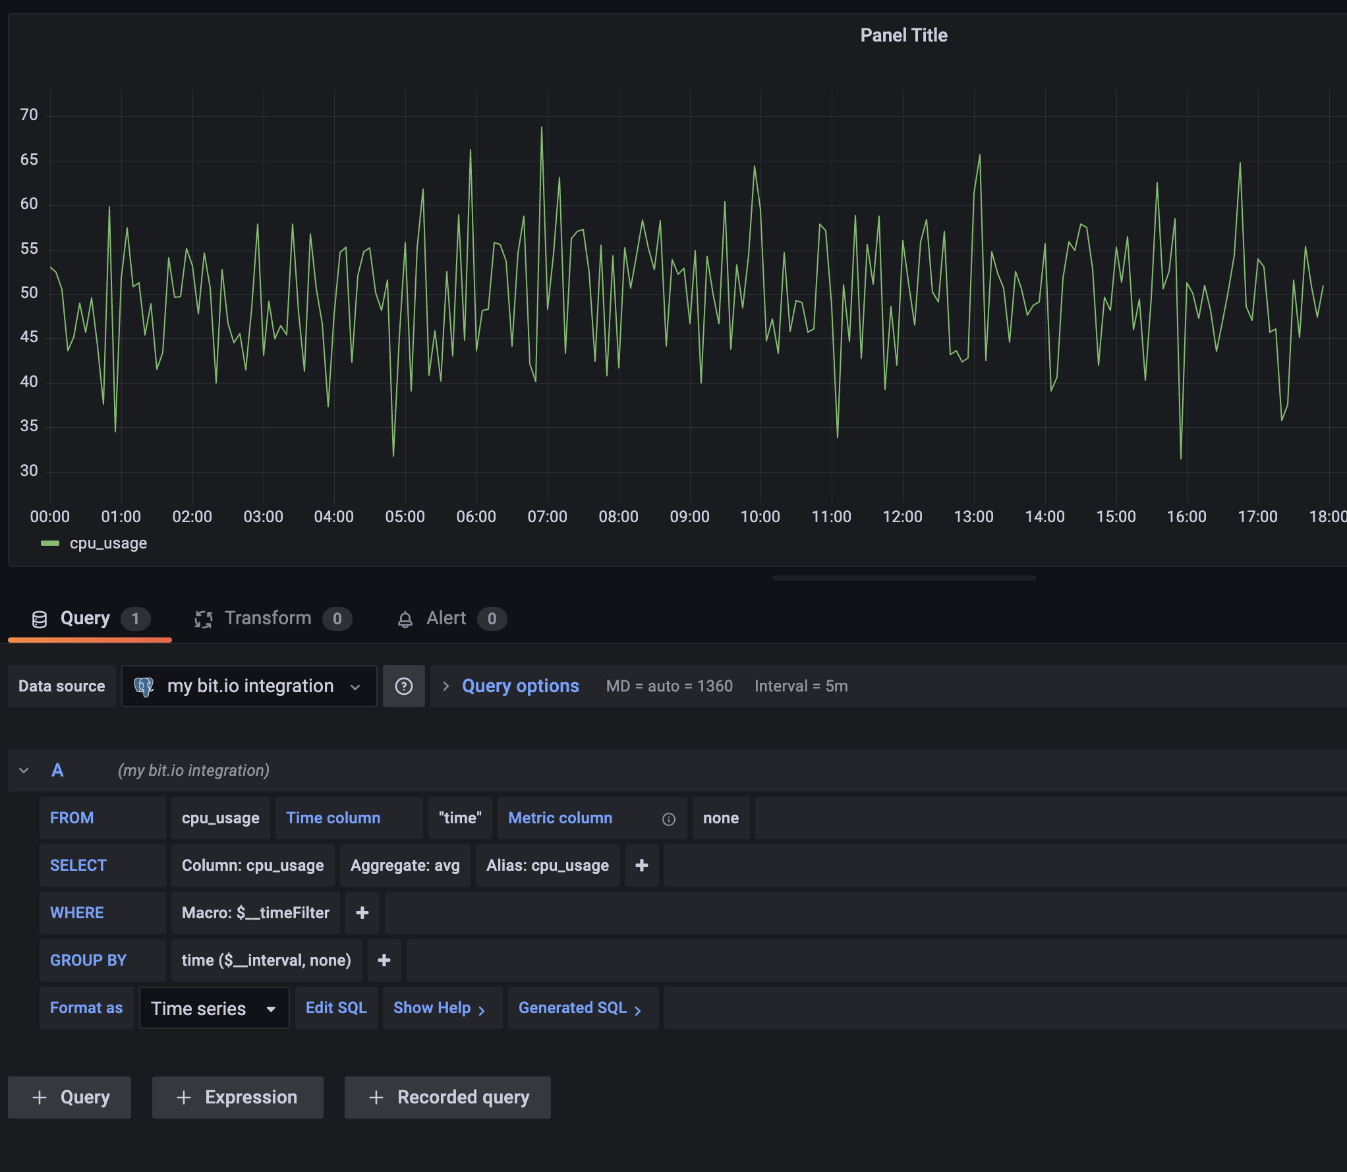Click the cpu_usage legend color swatch
This screenshot has width=1347, height=1172.
click(50, 543)
